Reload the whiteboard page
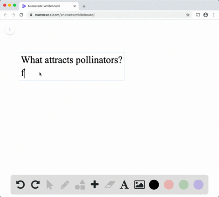 [x=21, y=15]
